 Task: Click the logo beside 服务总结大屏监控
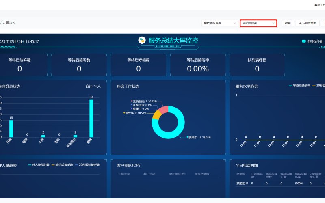pyautogui.click(x=142, y=40)
